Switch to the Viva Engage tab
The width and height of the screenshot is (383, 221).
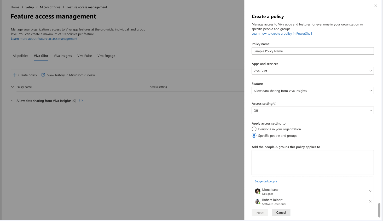(x=106, y=56)
